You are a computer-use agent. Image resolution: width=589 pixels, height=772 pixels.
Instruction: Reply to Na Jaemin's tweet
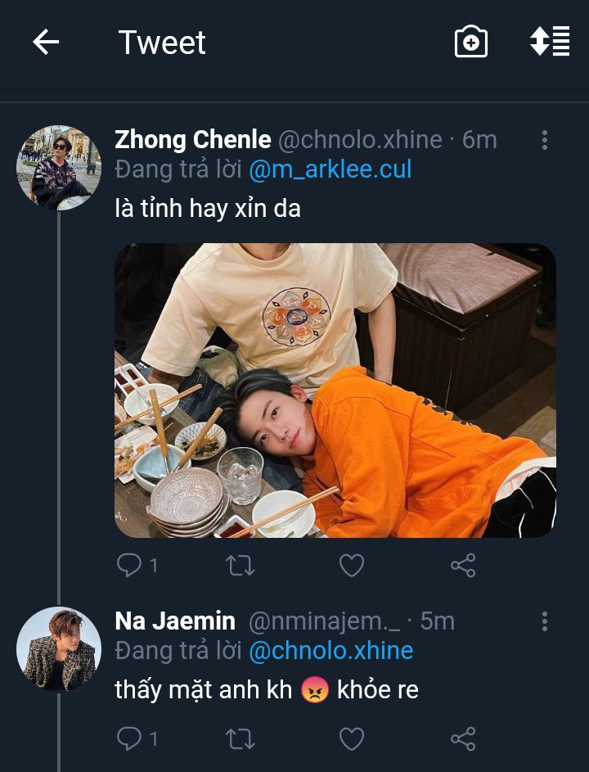point(128,739)
